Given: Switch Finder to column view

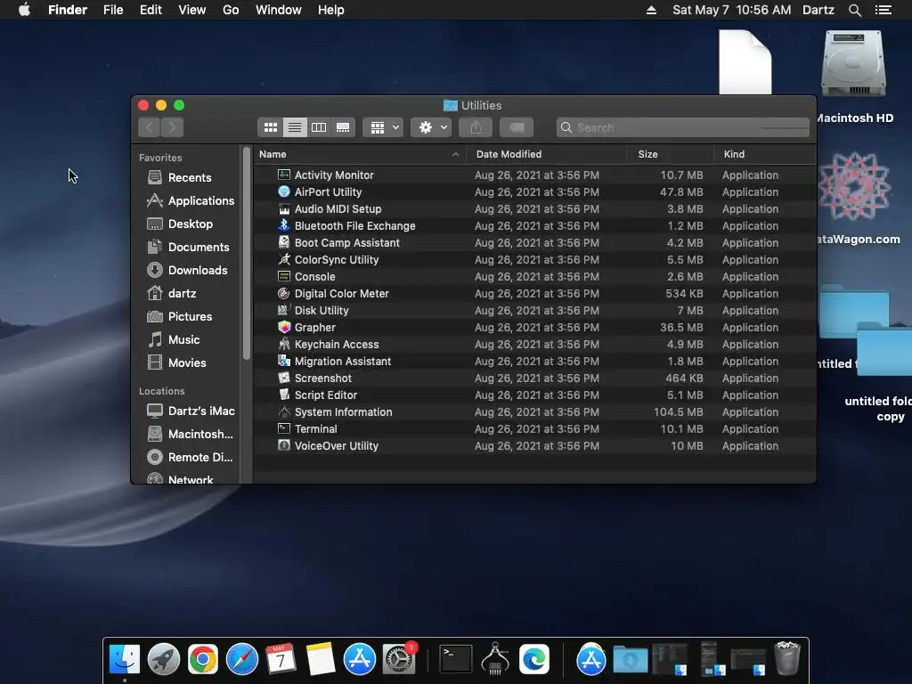Looking at the screenshot, I should (x=319, y=127).
